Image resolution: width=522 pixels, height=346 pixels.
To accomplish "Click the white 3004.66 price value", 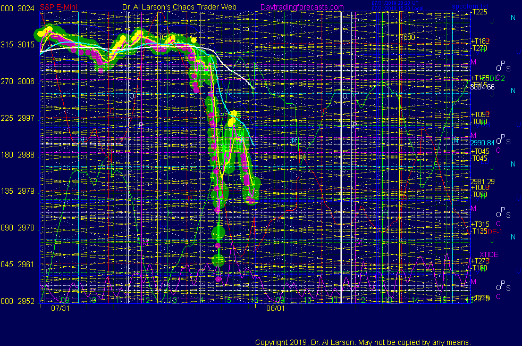I will [482, 87].
